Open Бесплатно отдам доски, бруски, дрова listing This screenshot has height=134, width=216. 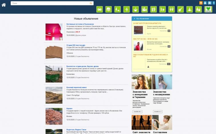82,66
